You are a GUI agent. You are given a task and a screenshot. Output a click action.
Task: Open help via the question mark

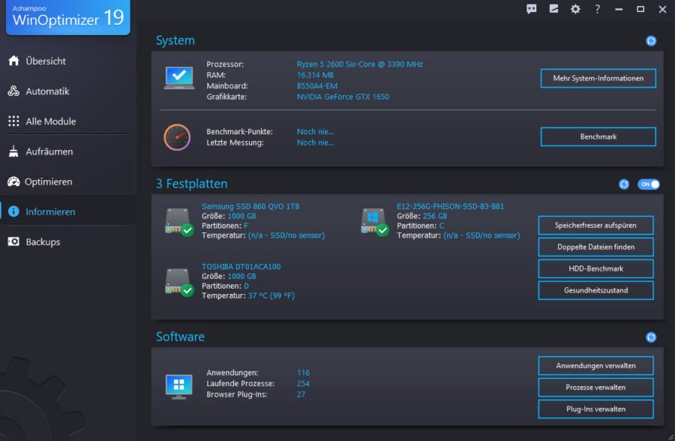point(598,9)
